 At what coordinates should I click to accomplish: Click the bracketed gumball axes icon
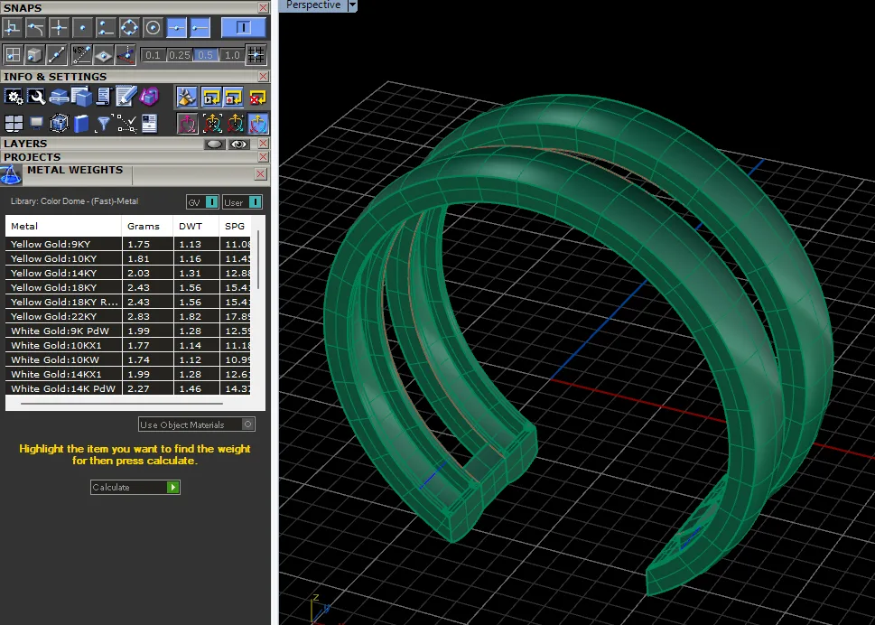pos(211,124)
